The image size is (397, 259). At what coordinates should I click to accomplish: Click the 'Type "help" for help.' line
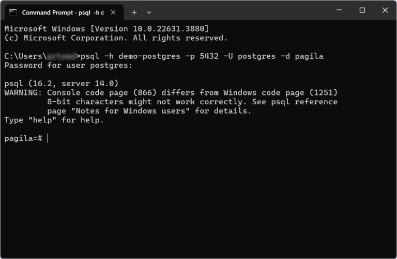[x=54, y=120]
